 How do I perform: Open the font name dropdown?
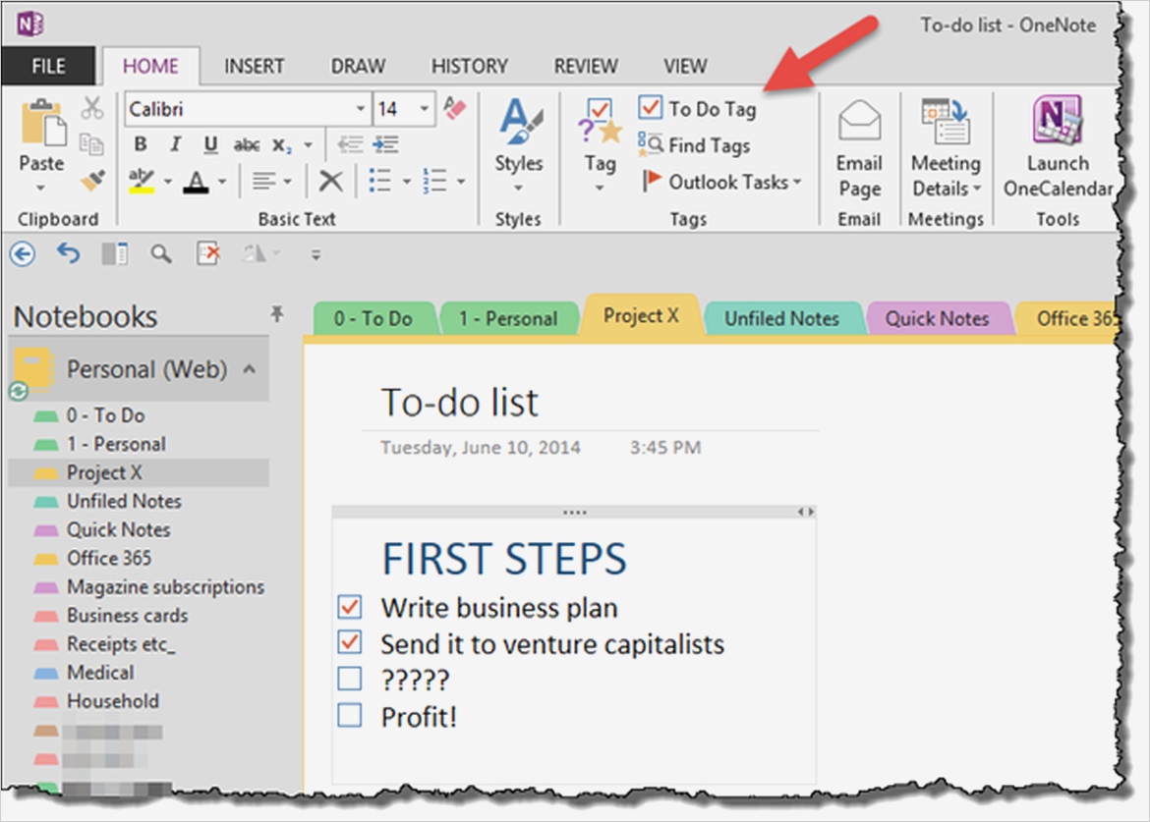point(360,108)
